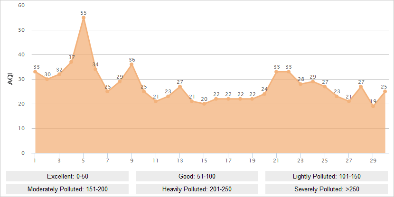This screenshot has height=197, width=394.
Task: Select the data point marker valued 32
Action: click(x=59, y=74)
